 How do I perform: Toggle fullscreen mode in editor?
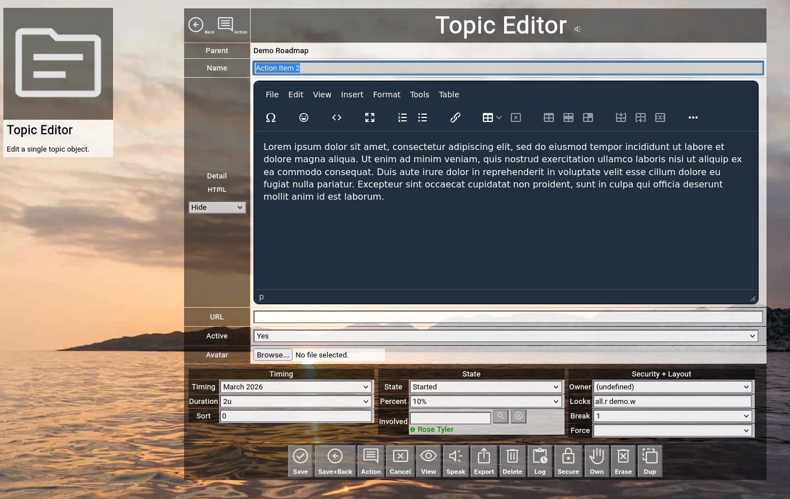370,117
